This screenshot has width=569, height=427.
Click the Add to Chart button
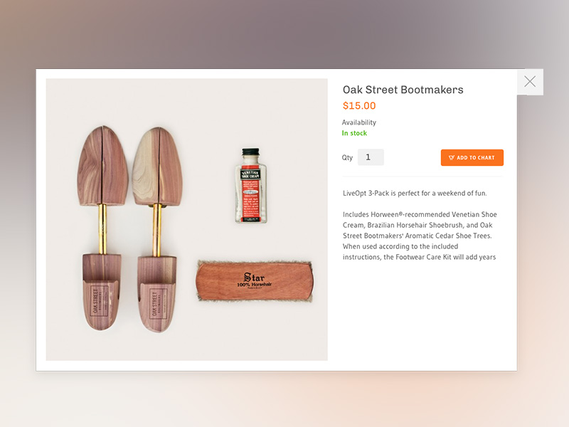pyautogui.click(x=472, y=157)
